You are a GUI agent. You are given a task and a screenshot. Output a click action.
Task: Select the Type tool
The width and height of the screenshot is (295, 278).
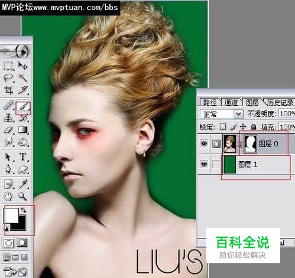(x=22, y=157)
